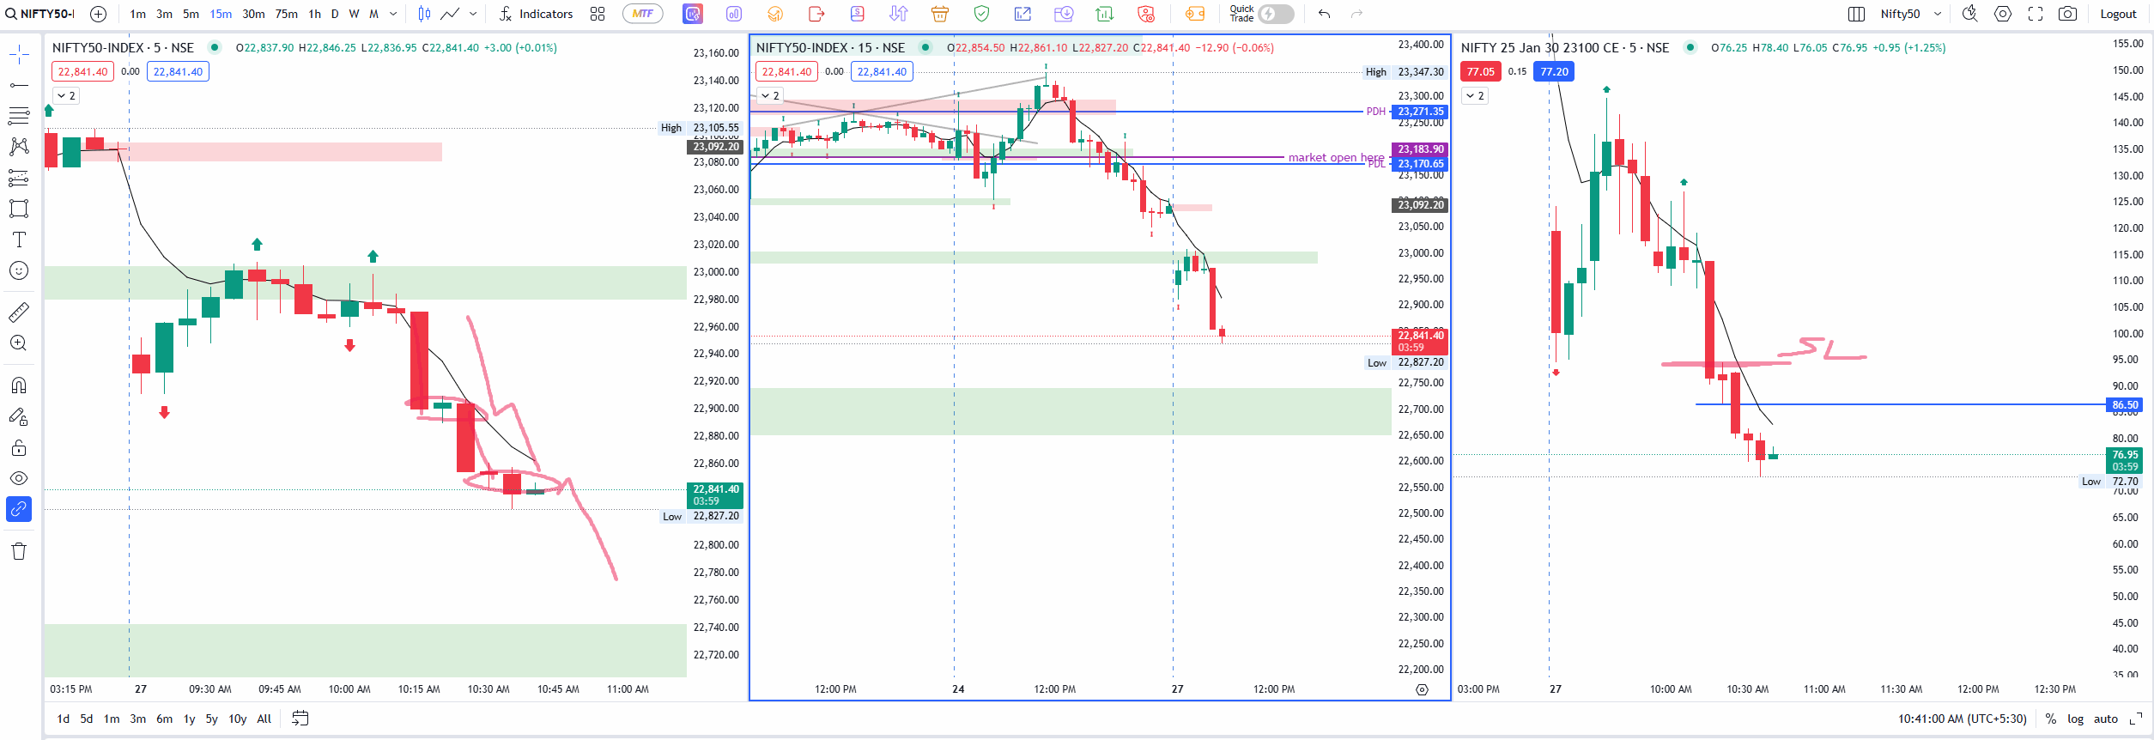Screen dimensions: 2154x740
Task: Toggle log scale option
Action: (x=2075, y=719)
